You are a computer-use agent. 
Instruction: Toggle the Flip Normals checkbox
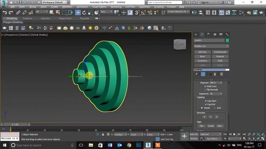pos(205,90)
